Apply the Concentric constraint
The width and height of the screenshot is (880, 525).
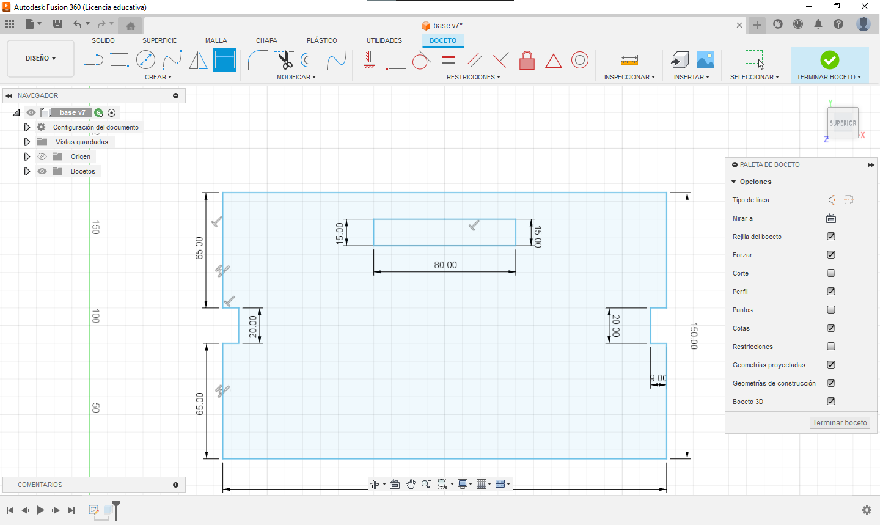click(x=580, y=60)
